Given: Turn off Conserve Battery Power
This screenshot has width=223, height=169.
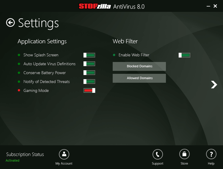Looking at the screenshot, I should pyautogui.click(x=89, y=73).
